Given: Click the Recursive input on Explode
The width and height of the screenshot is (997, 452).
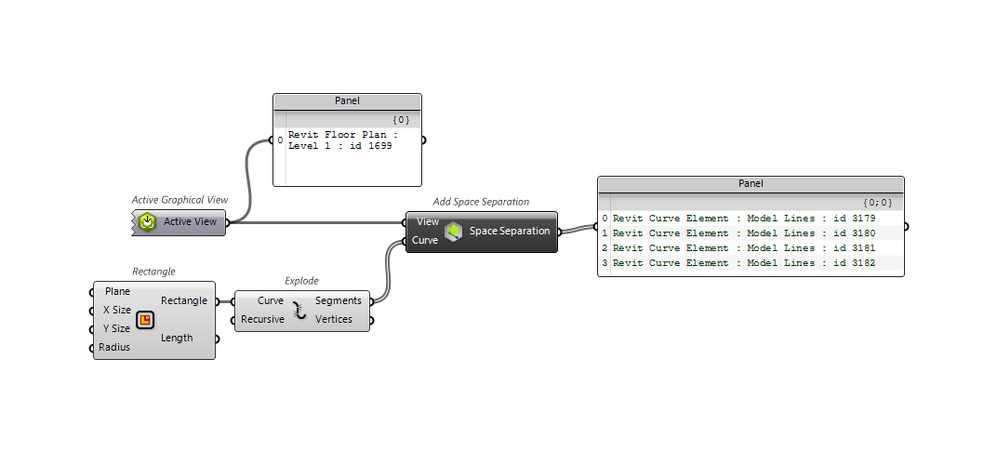Looking at the screenshot, I should point(262,319).
